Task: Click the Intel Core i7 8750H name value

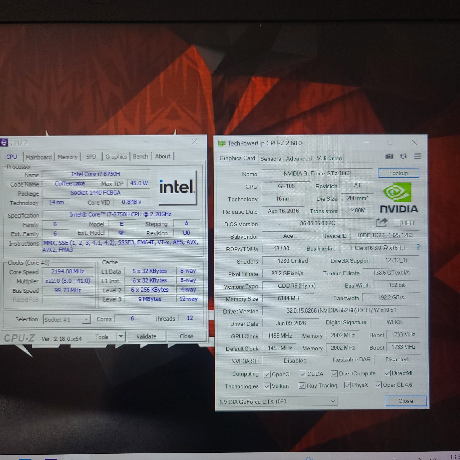Action: click(96, 174)
